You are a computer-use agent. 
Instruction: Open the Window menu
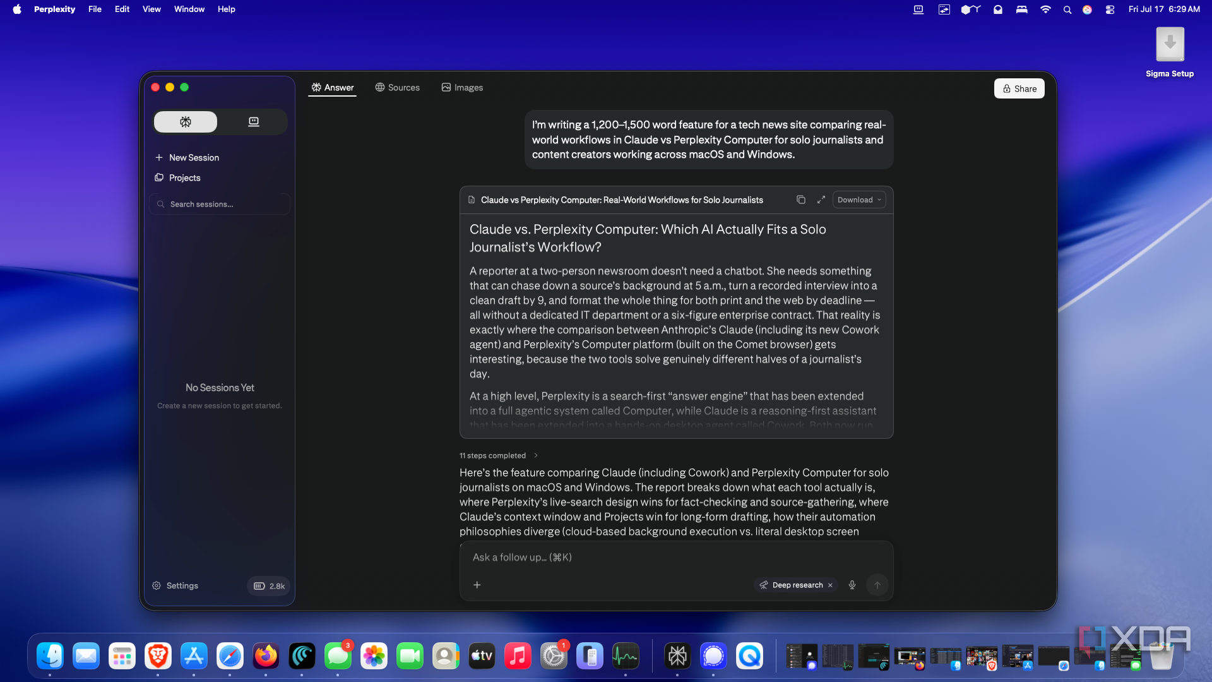(x=189, y=9)
